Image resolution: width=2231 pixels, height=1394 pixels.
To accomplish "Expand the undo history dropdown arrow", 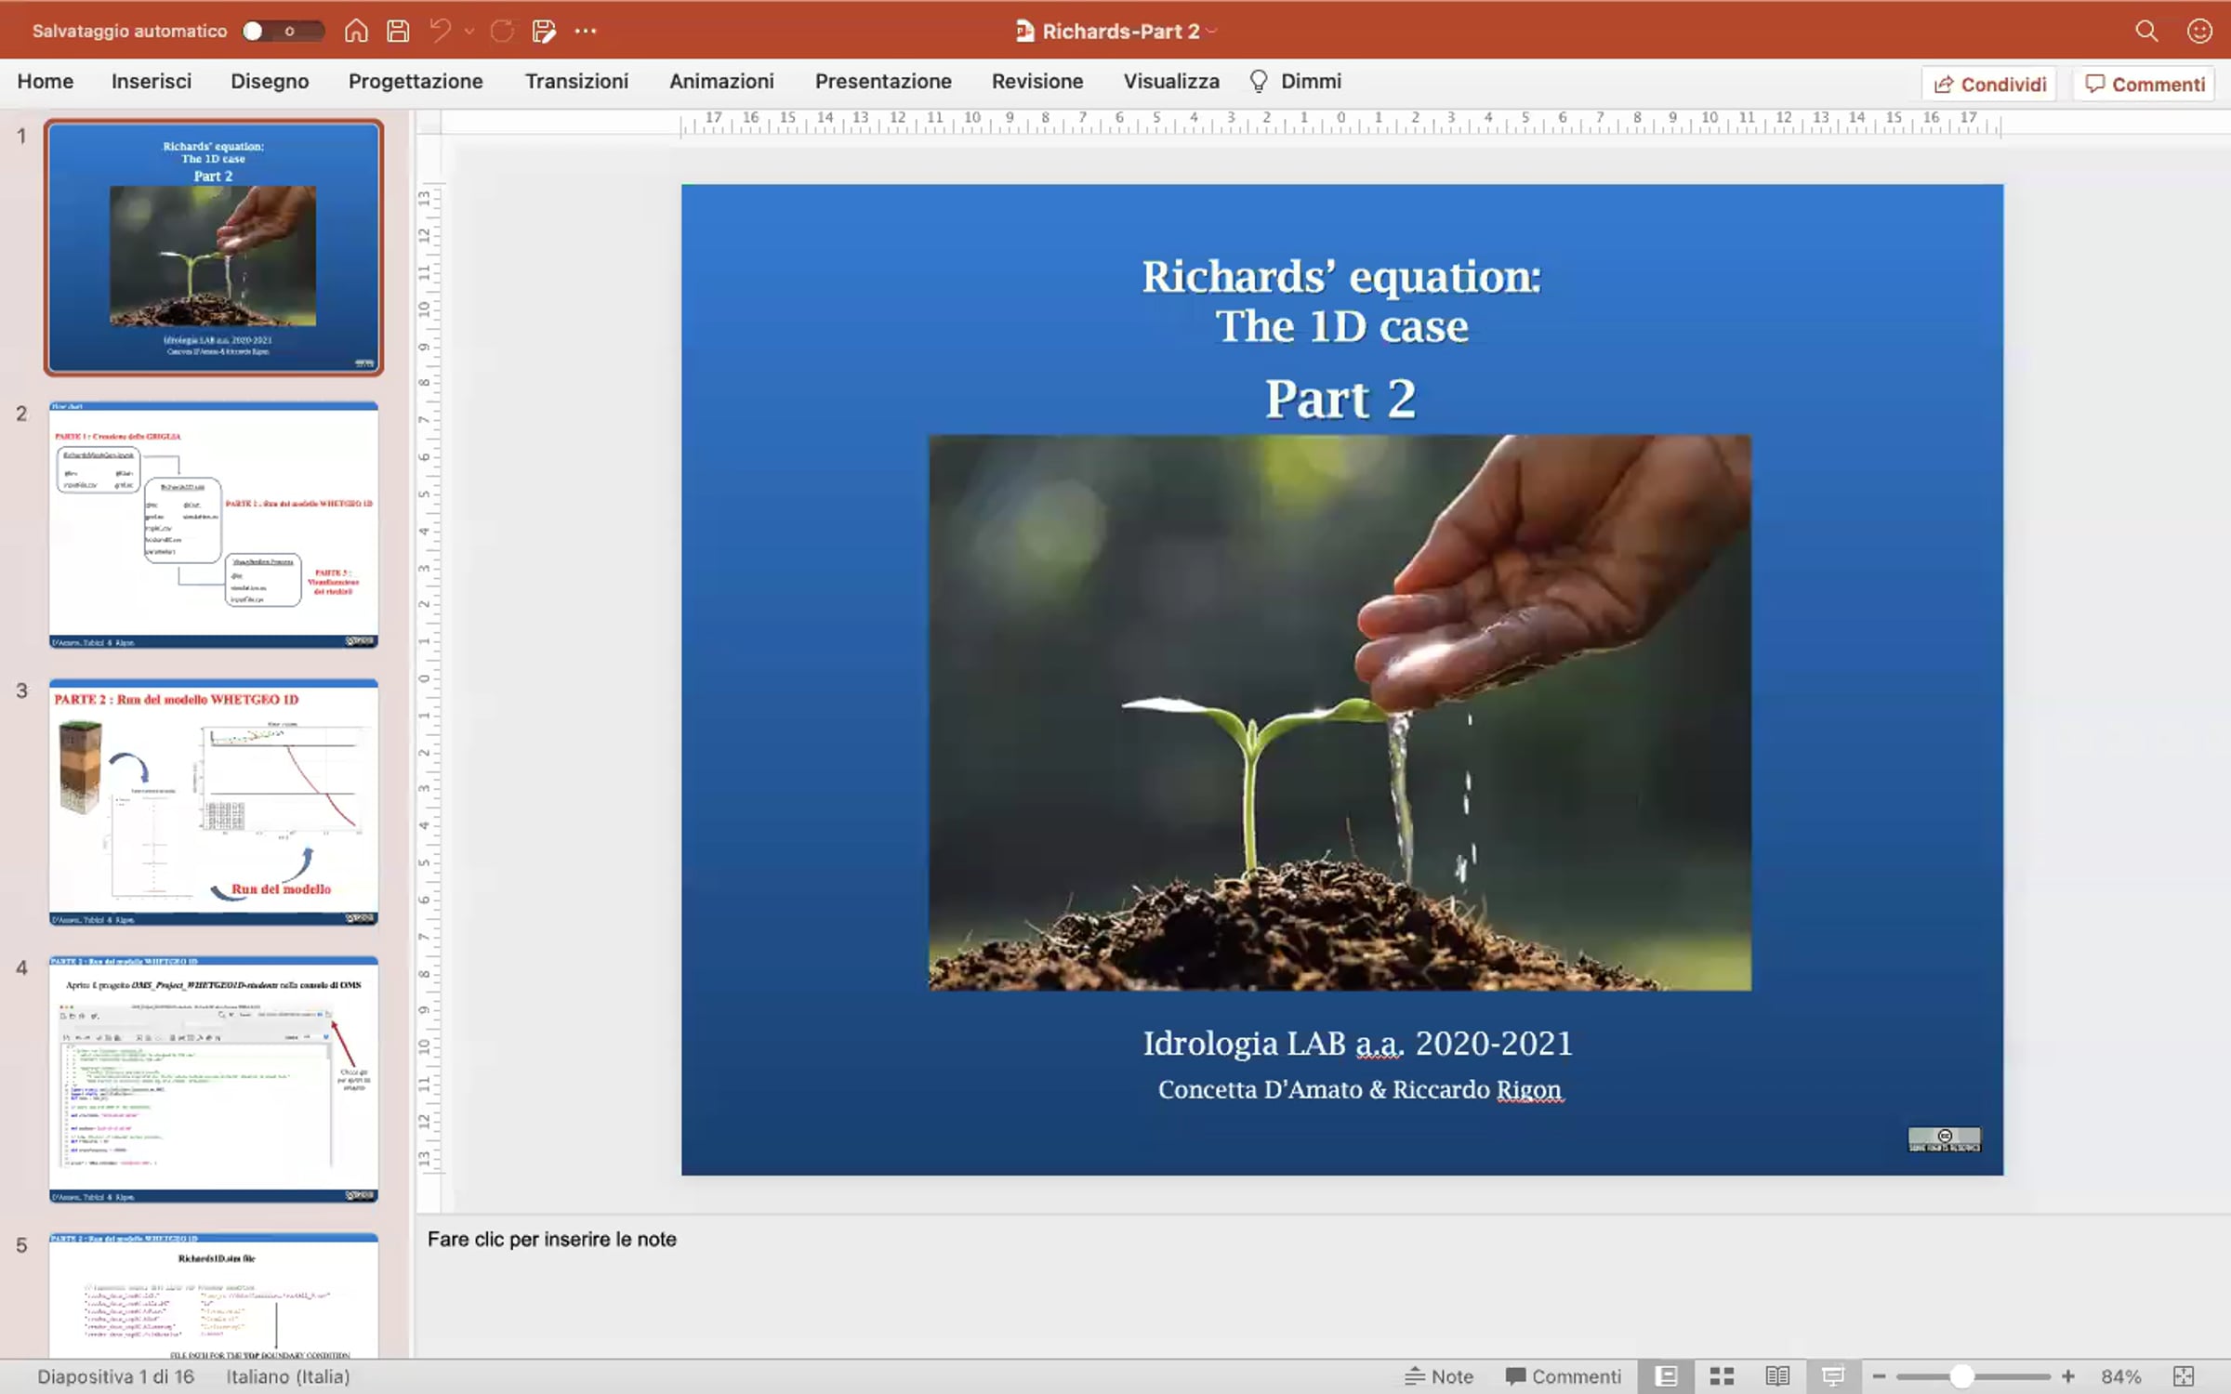I will pos(469,31).
